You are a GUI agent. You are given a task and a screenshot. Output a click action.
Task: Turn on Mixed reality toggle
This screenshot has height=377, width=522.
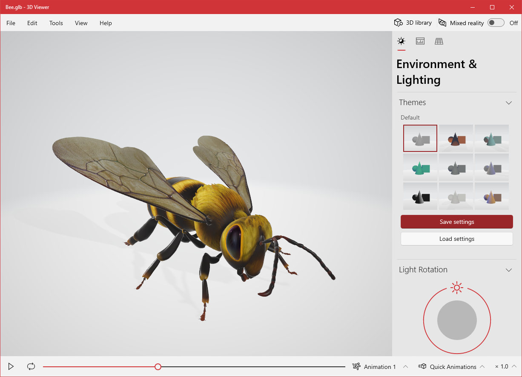click(x=496, y=23)
